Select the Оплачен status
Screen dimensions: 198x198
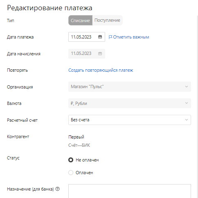coord(71,173)
